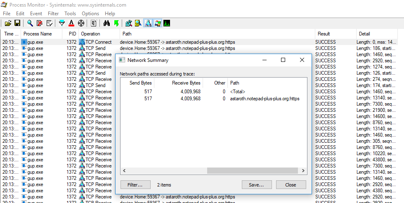Click detail 'Length: 305, seqn...'
The height and width of the screenshot is (203, 404).
[x=376, y=141]
